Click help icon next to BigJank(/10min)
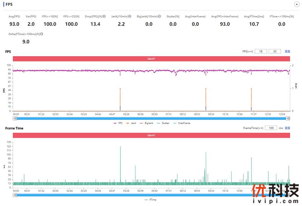The image size is (302, 206). [x=160, y=17]
